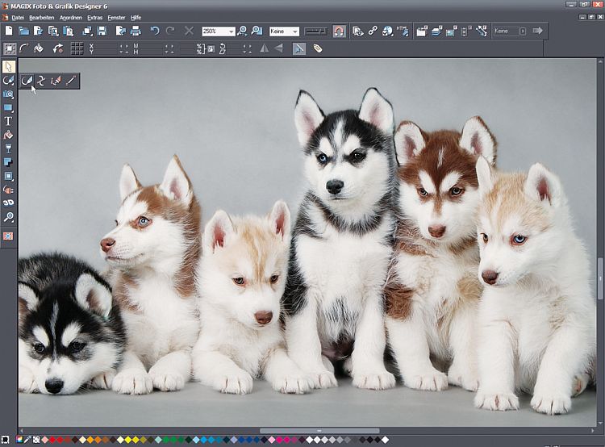
Task: Toggle the select-bounds mode button in infobar
Action: 10,48
